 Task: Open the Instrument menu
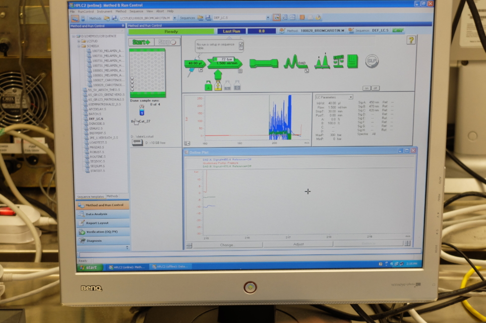(105, 11)
